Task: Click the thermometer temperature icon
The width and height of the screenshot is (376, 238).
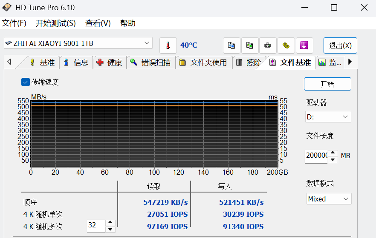Action: [x=168, y=45]
